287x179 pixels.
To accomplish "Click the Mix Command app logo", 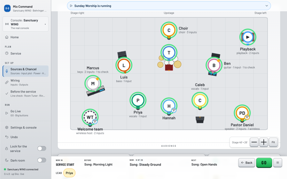I will pos(7,9).
